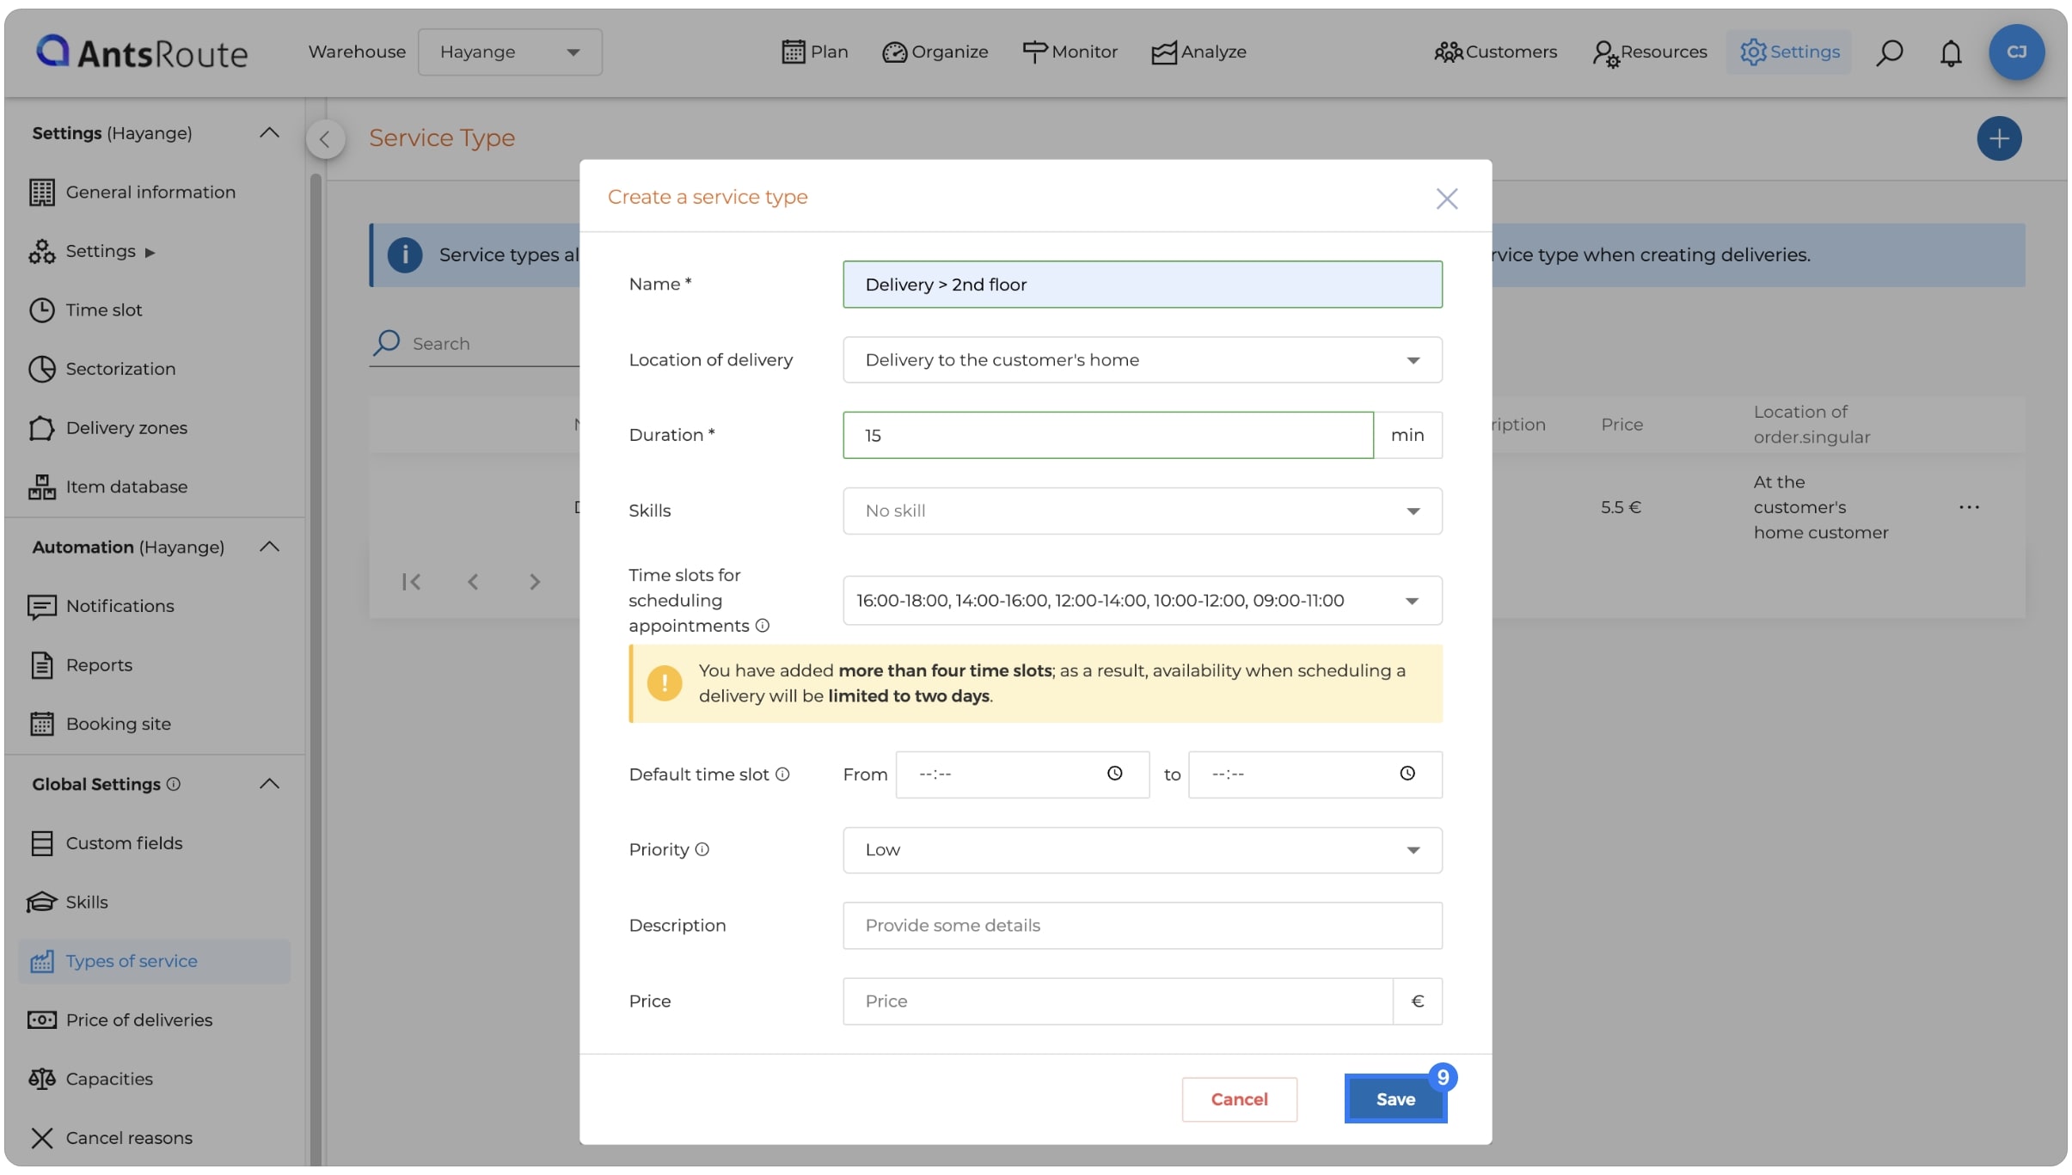The height and width of the screenshot is (1175, 2072).
Task: Open the Skills dropdown
Action: tap(1142, 511)
